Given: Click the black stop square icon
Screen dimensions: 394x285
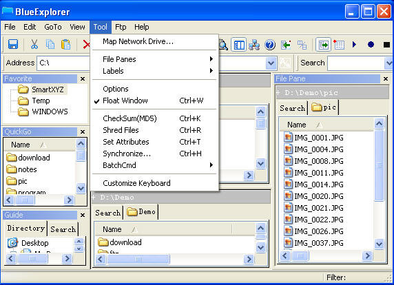Looking at the screenshot, I should [x=386, y=45].
